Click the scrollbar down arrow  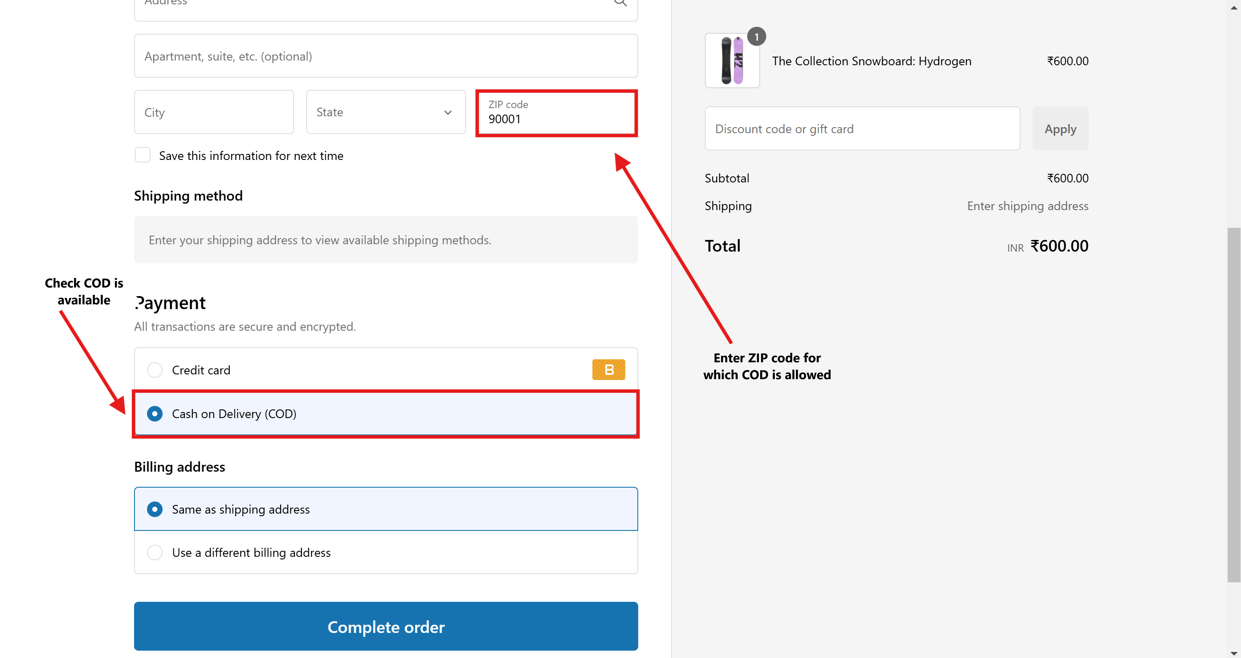pyautogui.click(x=1233, y=653)
